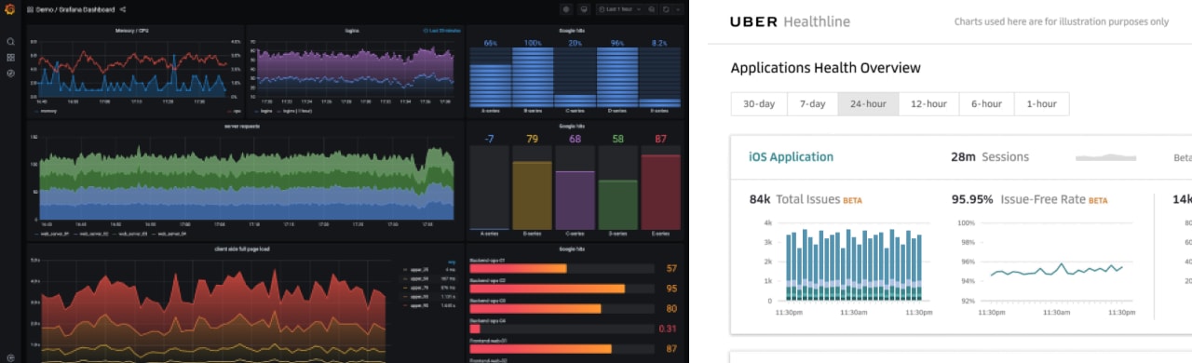Expand the refresh interval dropdown arrow
Viewport: 1192px width, 363px height.
(677, 9)
